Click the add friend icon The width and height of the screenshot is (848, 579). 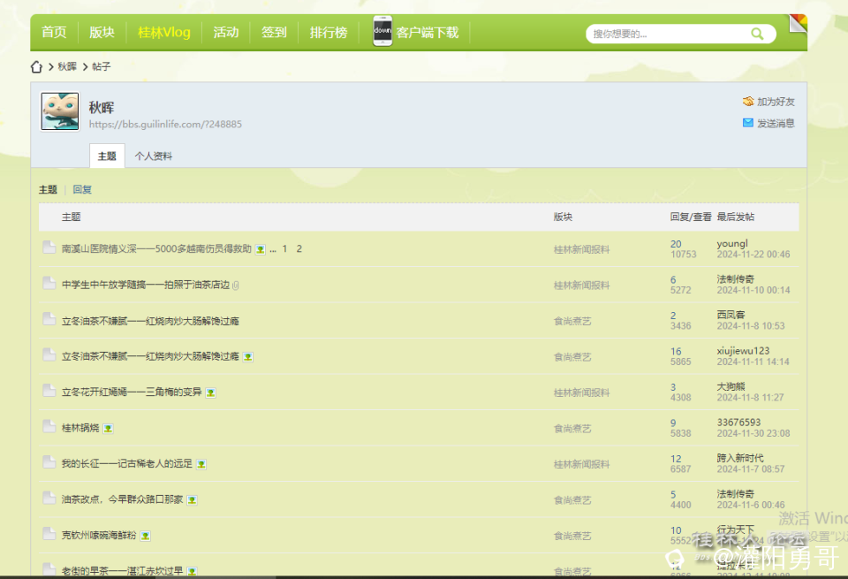[x=748, y=102]
